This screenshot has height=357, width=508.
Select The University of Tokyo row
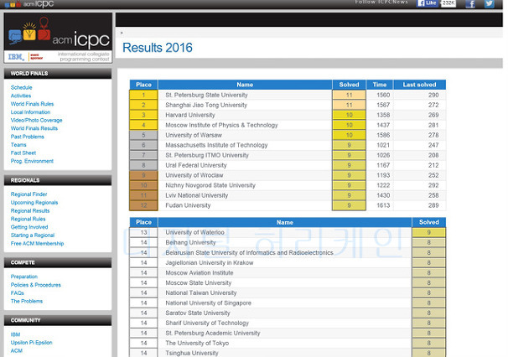tap(288, 343)
